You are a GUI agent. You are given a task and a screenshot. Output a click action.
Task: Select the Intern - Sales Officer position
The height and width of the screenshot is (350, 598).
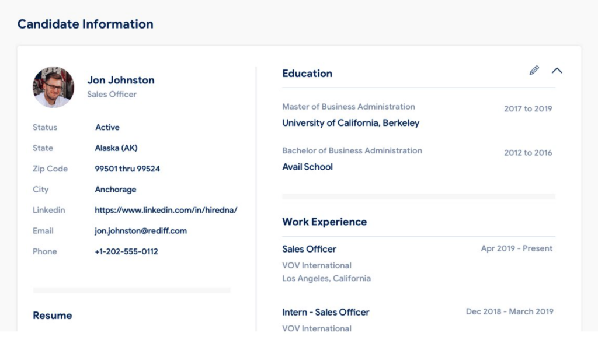coord(326,312)
